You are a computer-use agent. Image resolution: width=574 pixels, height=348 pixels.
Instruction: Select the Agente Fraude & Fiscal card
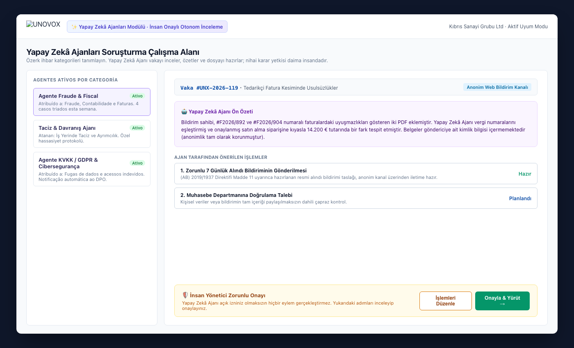click(x=92, y=102)
